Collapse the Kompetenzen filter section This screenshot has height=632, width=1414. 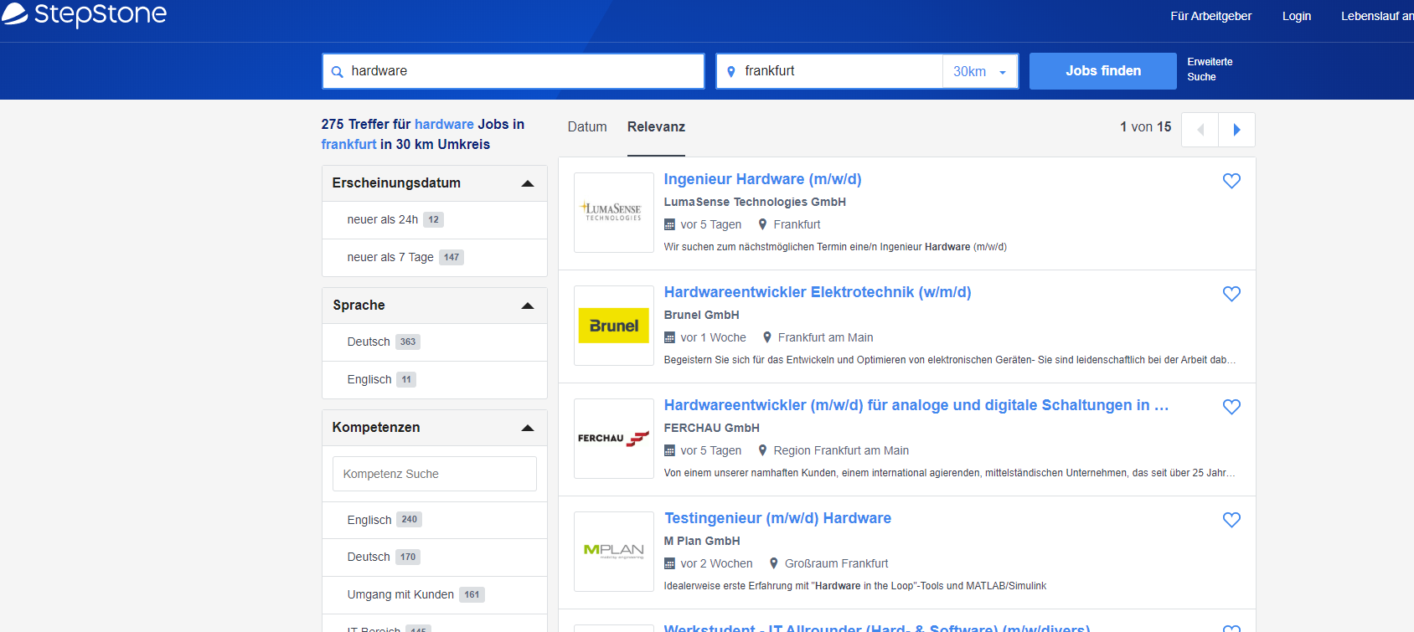point(528,428)
